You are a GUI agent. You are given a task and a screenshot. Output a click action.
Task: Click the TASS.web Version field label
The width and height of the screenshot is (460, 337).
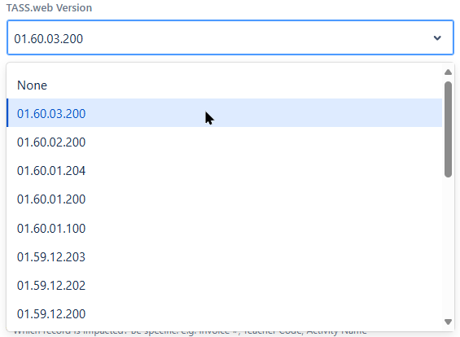tap(49, 7)
